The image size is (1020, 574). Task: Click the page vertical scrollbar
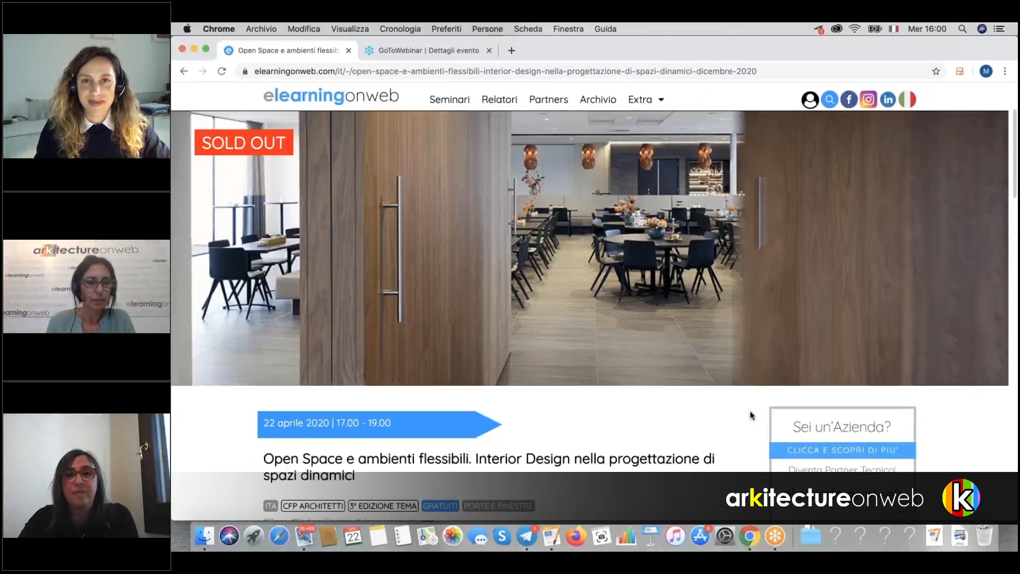click(x=1014, y=154)
